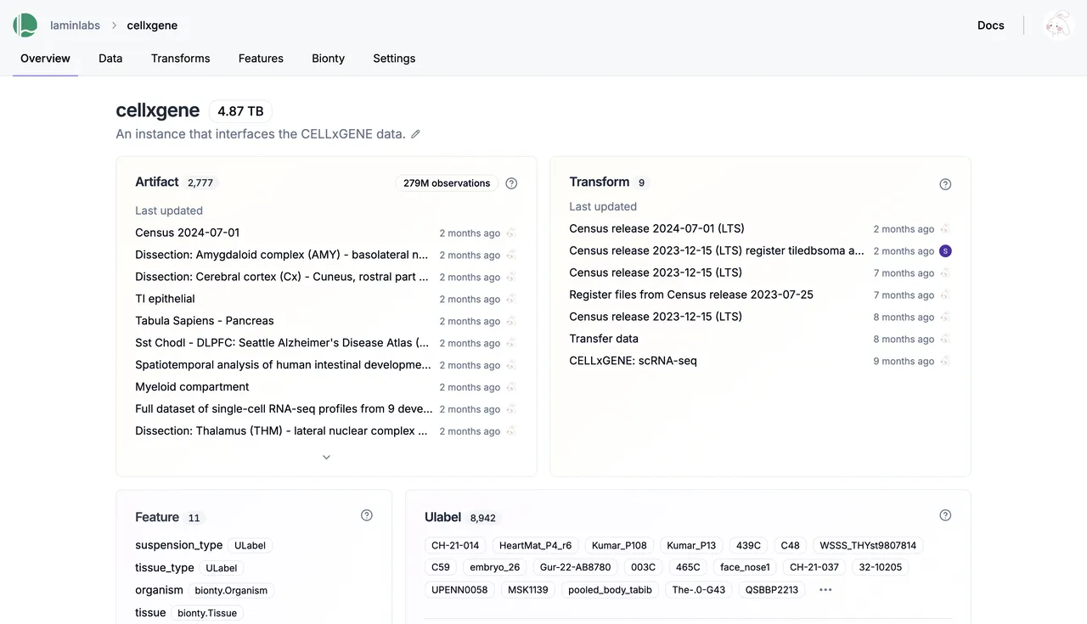Open the Transforms tab
The height and width of the screenshot is (624, 1087).
coord(180,59)
